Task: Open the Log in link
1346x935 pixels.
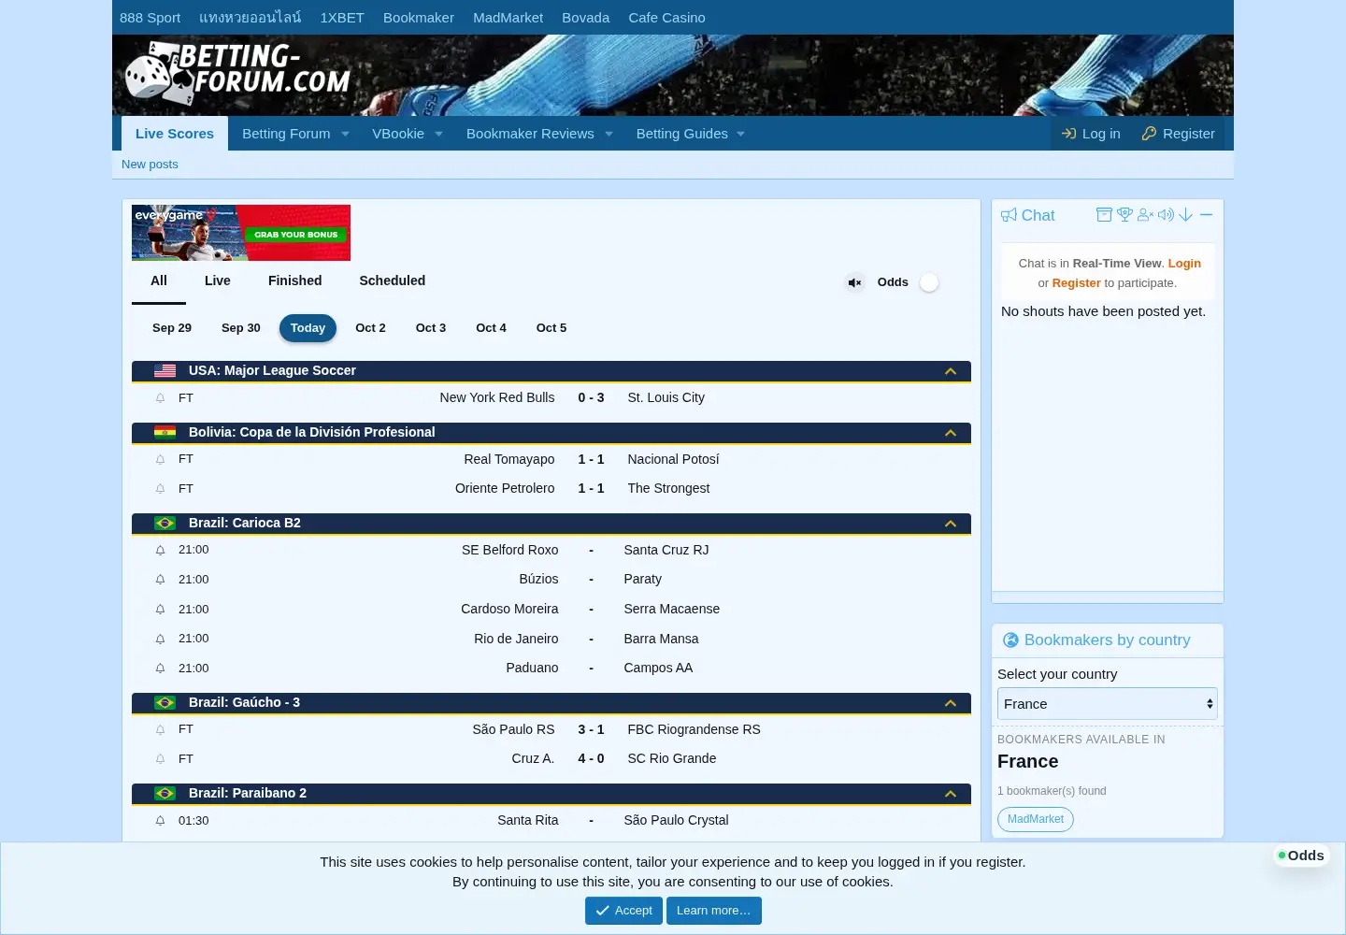Action: click(x=1091, y=134)
